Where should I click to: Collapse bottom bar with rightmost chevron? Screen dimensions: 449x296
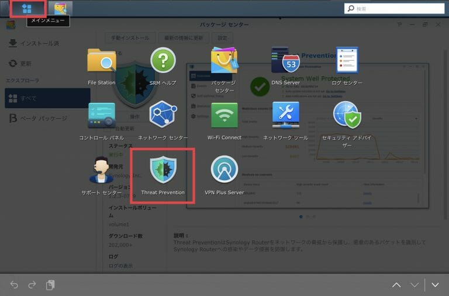[x=435, y=285]
